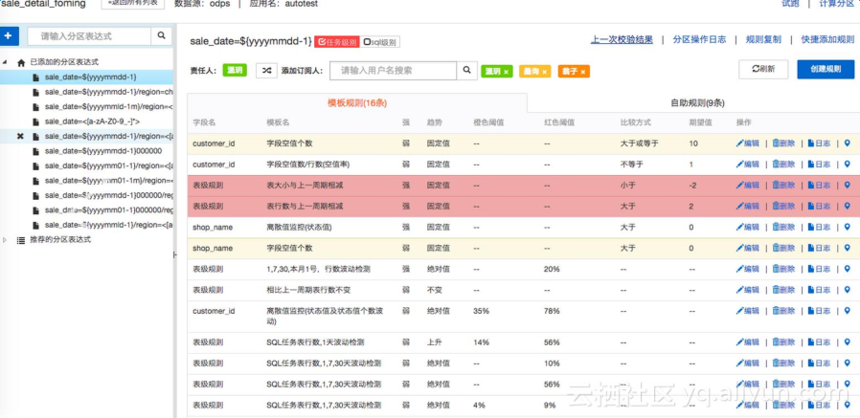Remove the green subscriber tag via its x
This screenshot has width=860, height=418.
[x=506, y=71]
